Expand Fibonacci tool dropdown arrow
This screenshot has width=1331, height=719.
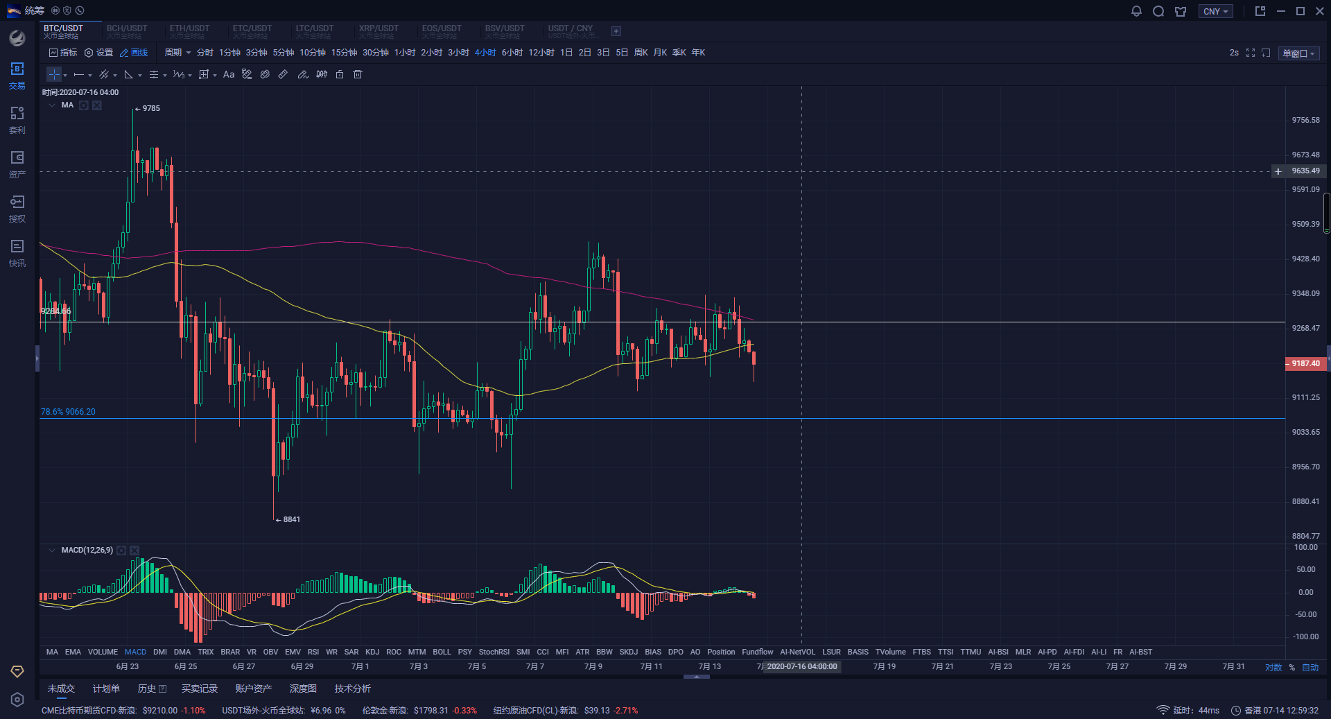165,76
